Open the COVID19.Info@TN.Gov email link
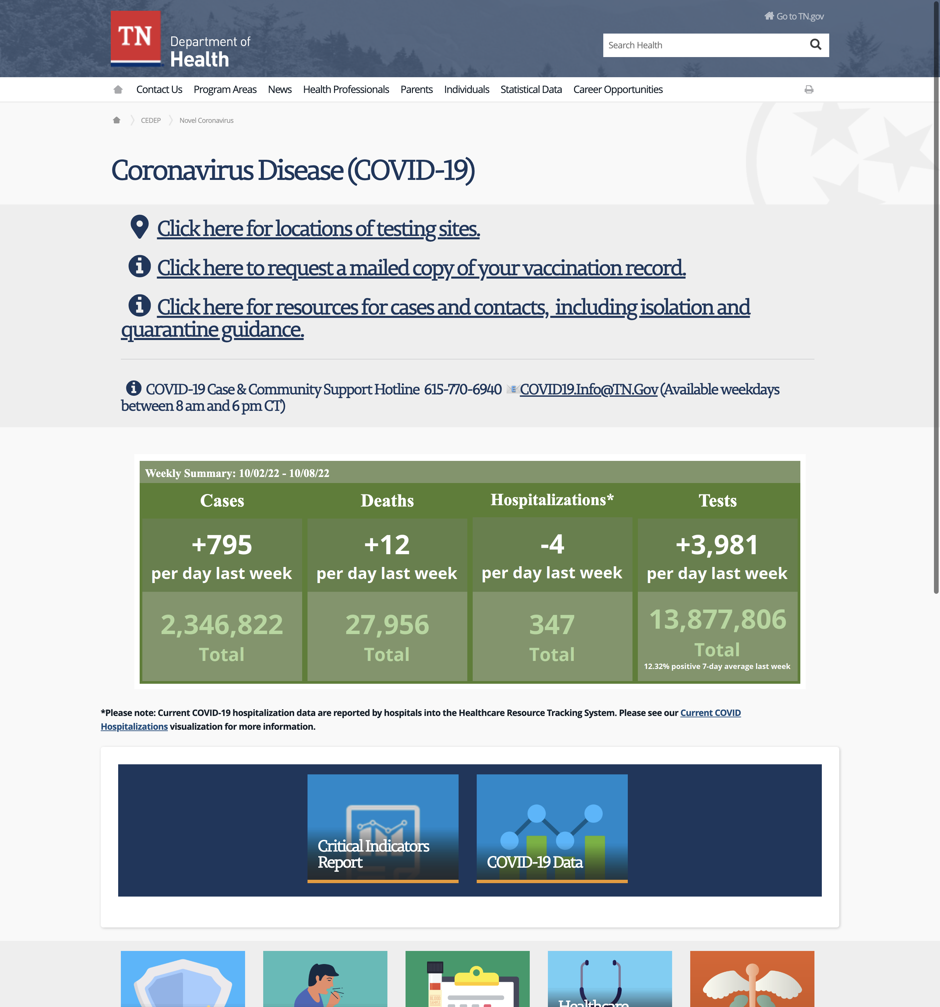This screenshot has width=940, height=1007. click(x=588, y=389)
